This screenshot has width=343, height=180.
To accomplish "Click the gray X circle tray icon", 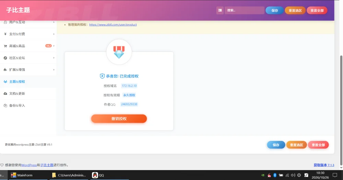I will pyautogui.click(x=299, y=175).
